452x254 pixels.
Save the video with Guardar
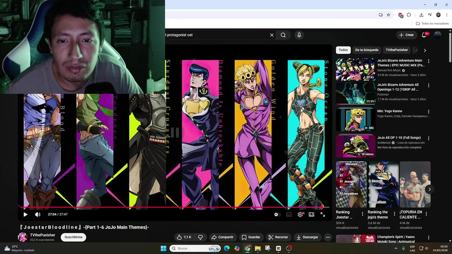click(251, 237)
